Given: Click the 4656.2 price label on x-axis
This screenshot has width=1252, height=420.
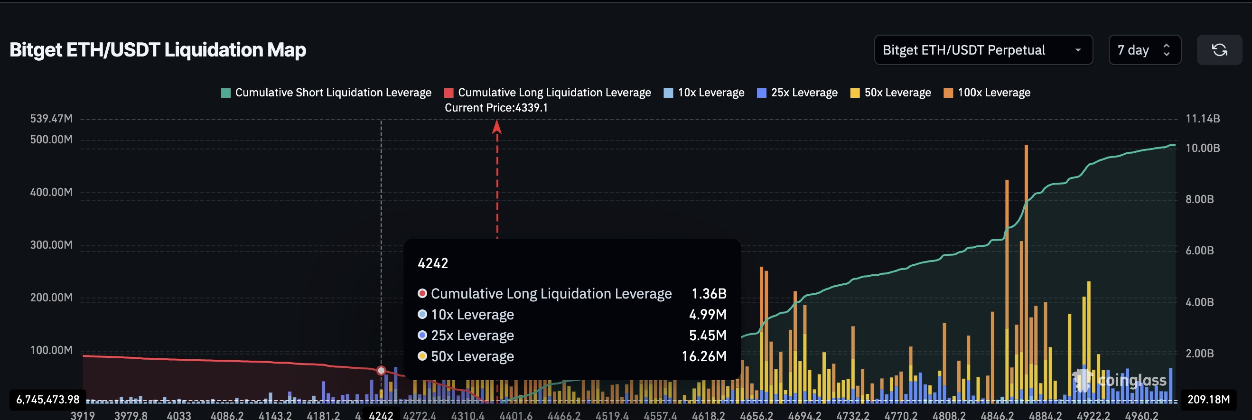Looking at the screenshot, I should coord(756,415).
